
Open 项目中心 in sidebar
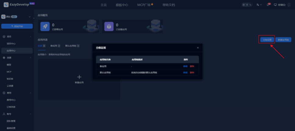(11, 43)
